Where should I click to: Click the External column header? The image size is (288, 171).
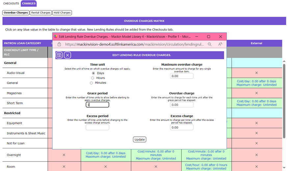pyautogui.click(x=256, y=43)
